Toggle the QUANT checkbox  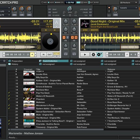(50, 12)
